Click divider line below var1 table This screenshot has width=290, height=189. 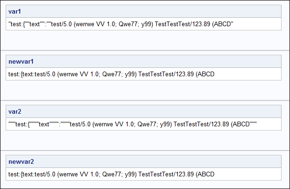pos(145,50)
